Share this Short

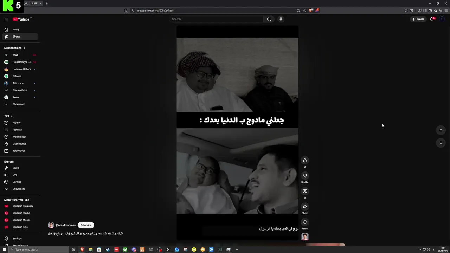[305, 207]
